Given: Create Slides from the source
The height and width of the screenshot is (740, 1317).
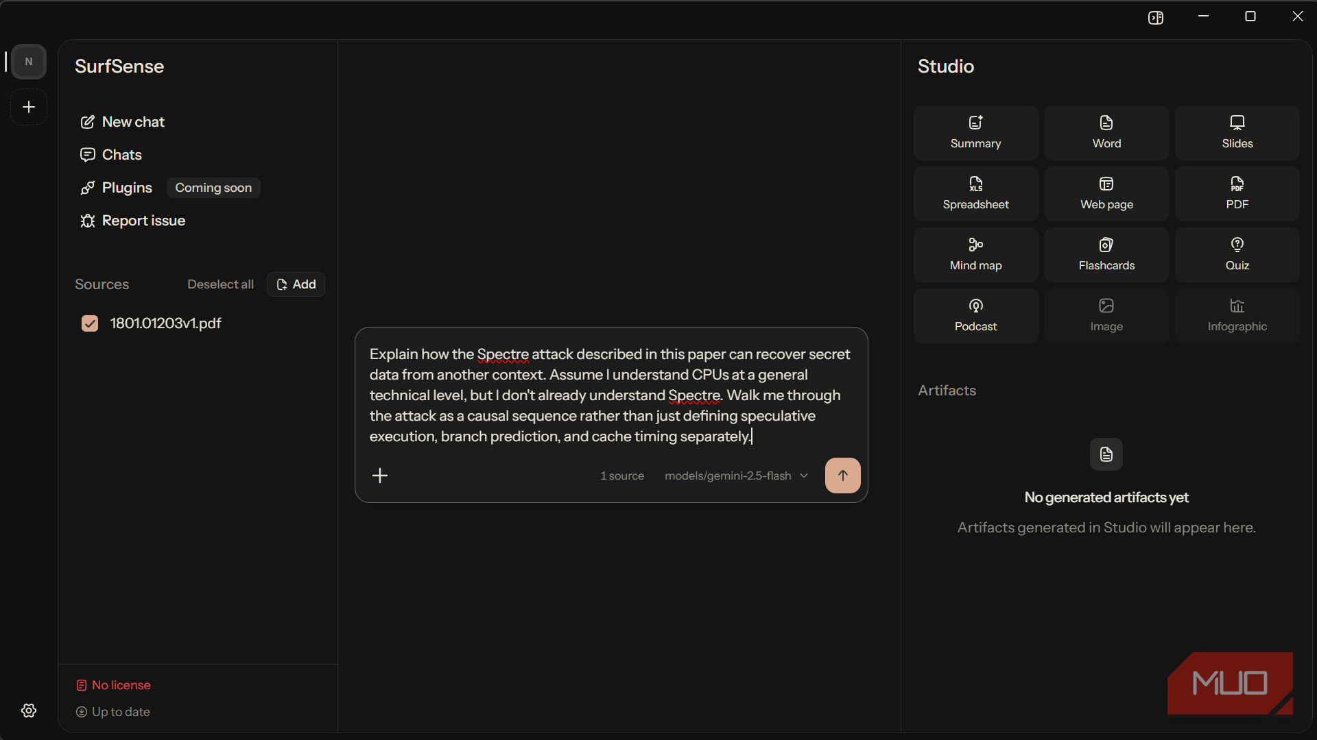Looking at the screenshot, I should pyautogui.click(x=1237, y=133).
